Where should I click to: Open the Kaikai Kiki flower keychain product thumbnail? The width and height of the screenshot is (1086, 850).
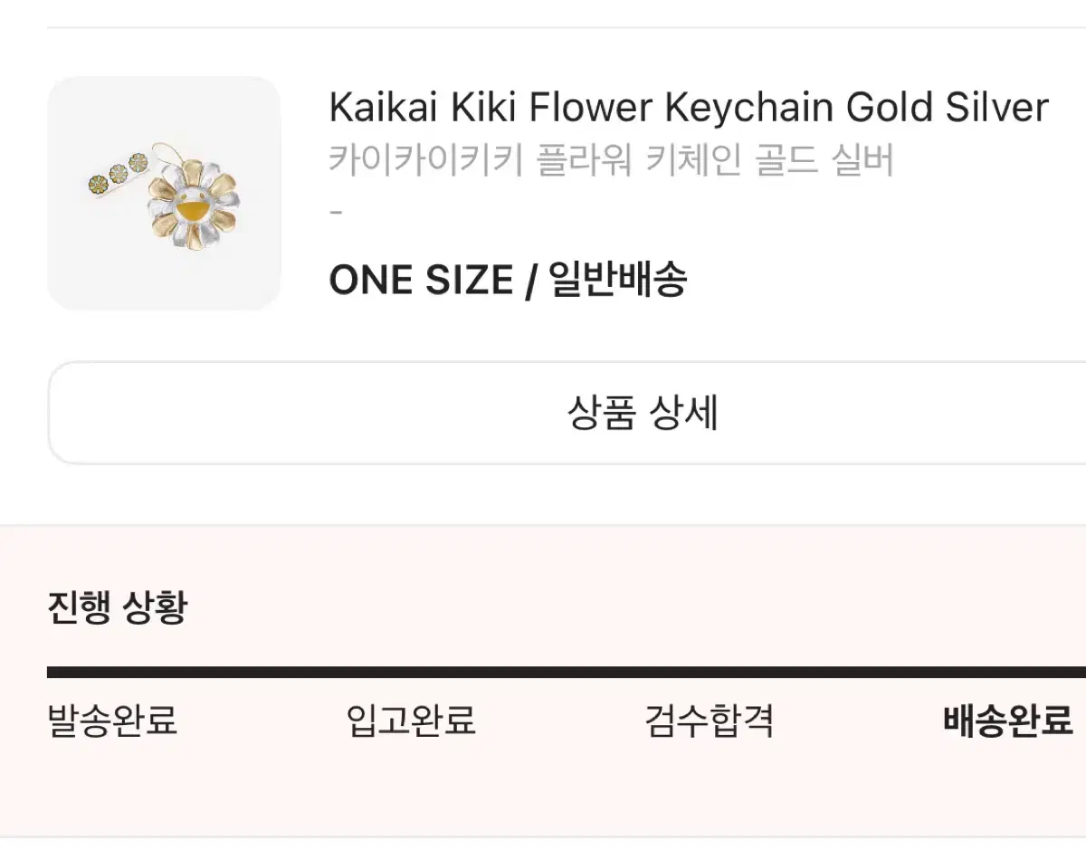163,190
